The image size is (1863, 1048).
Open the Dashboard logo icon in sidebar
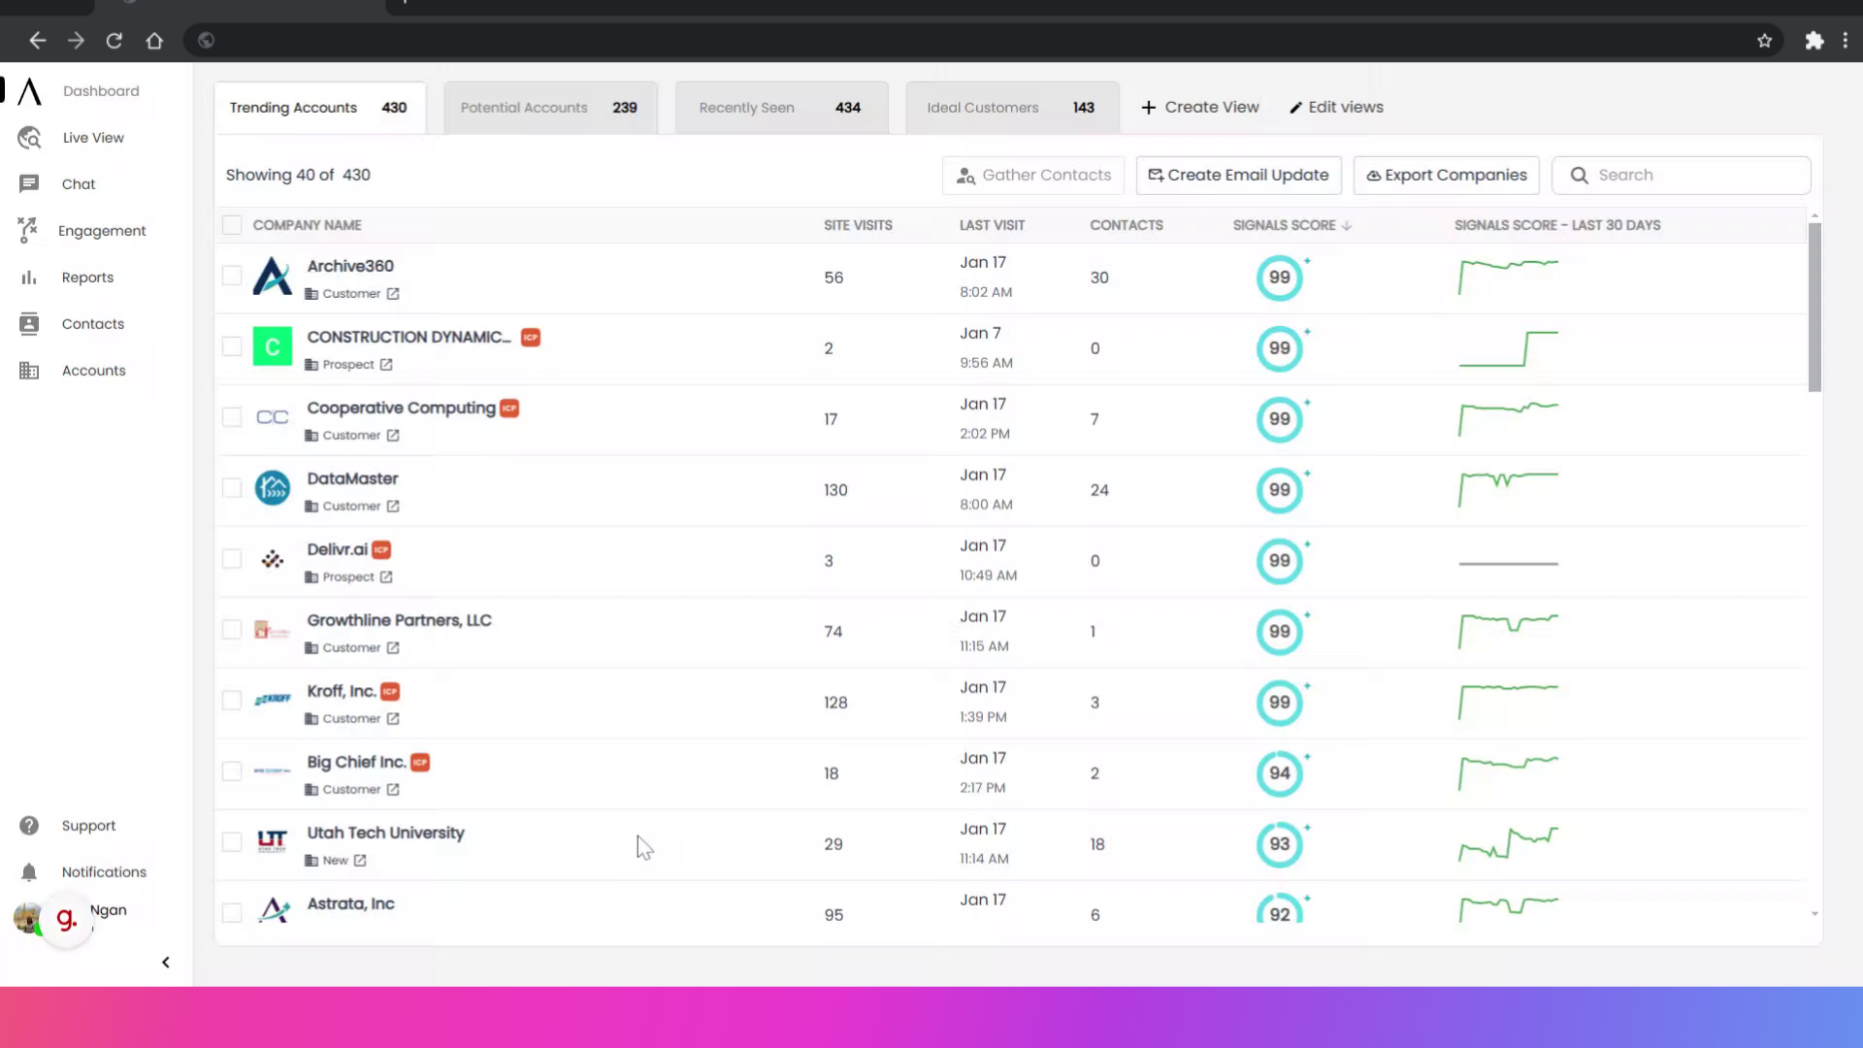tap(30, 91)
